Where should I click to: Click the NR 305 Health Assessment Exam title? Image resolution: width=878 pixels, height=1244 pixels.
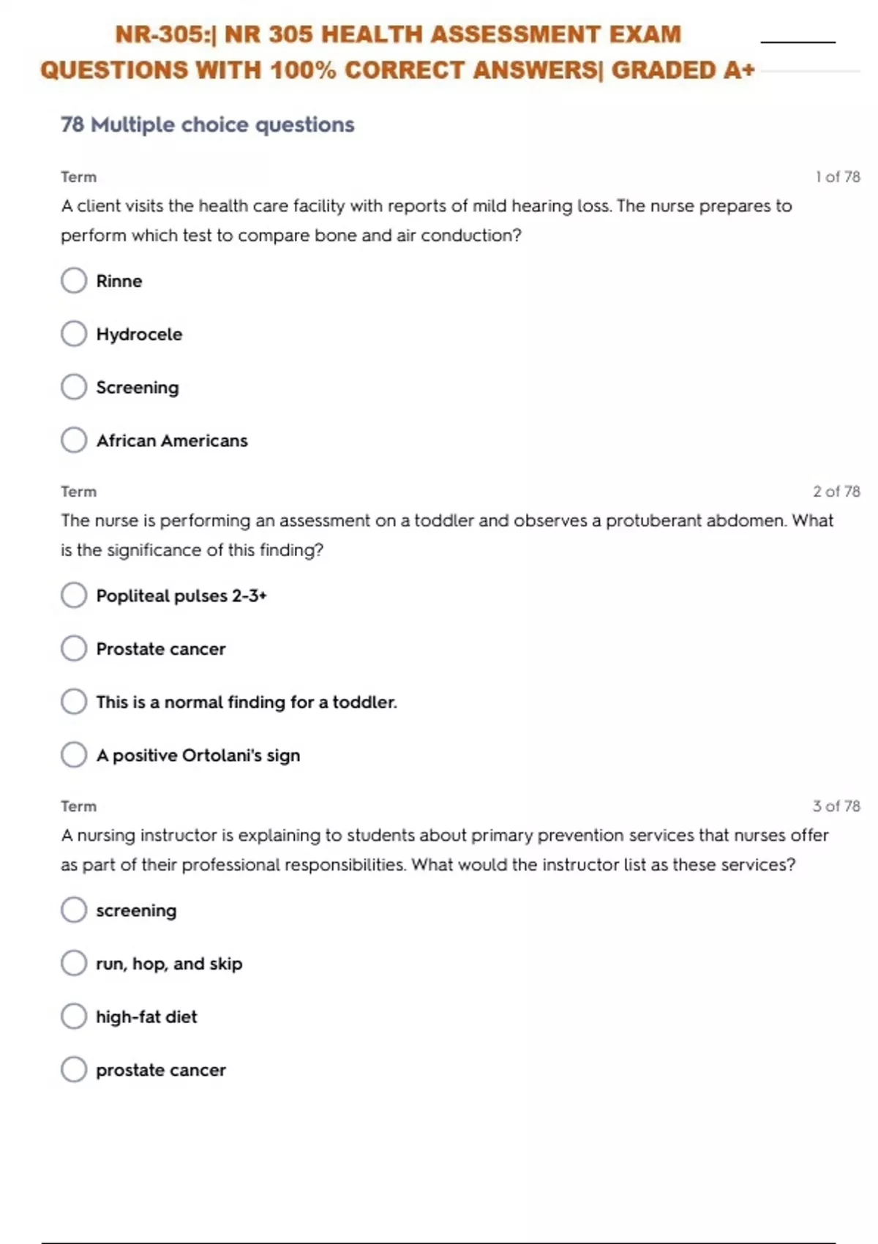pos(397,52)
